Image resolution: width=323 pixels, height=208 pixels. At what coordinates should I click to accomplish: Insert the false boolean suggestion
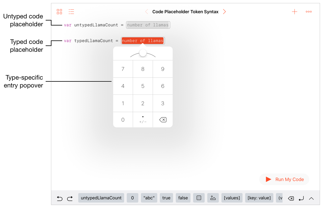tap(183, 198)
